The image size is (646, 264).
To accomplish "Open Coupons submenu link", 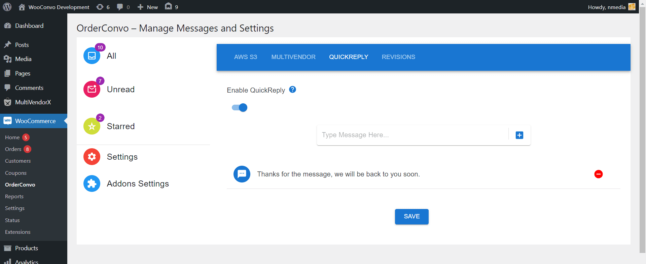I will 16,173.
